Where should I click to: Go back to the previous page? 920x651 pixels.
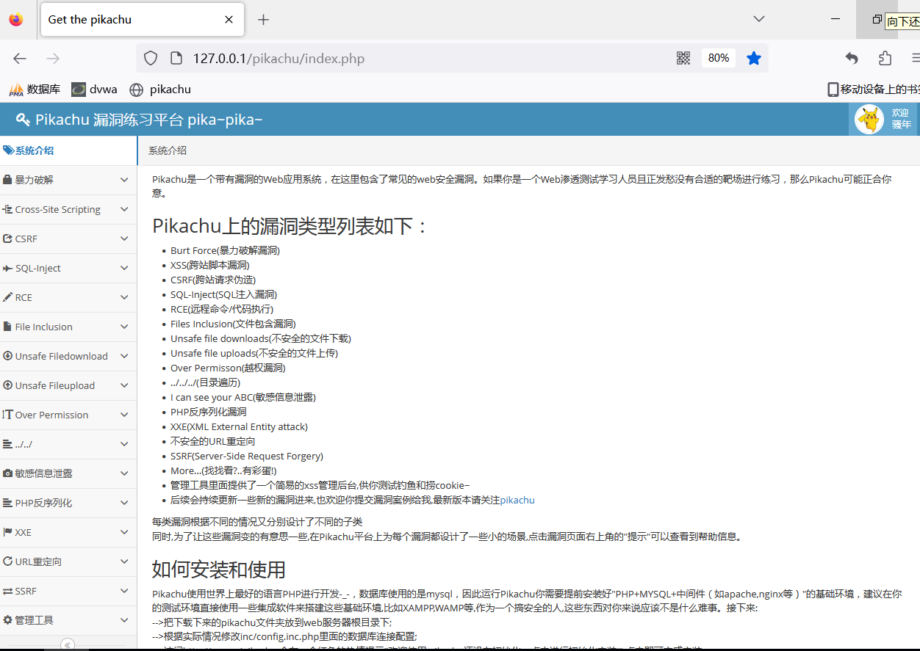click(20, 59)
